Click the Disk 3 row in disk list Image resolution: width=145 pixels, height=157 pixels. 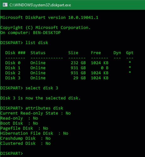point(57,78)
